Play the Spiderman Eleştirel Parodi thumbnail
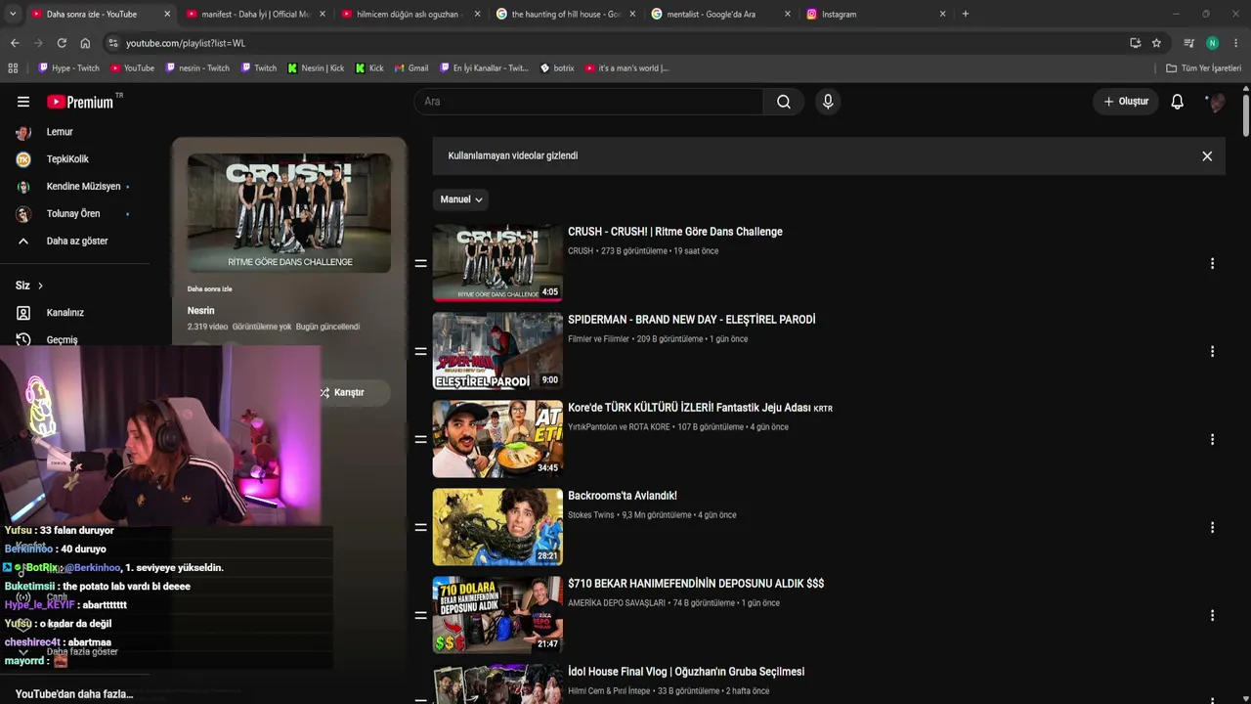1251x704 pixels. click(497, 351)
